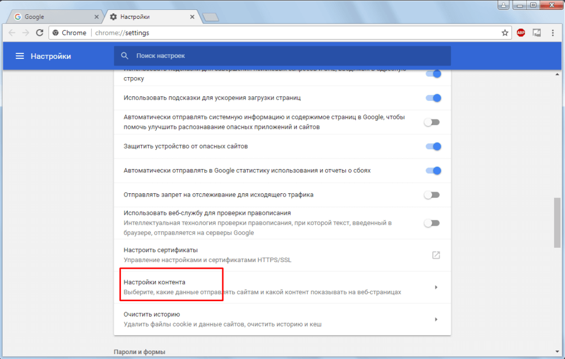565x359 pixels.
Task: Enable Do Not Track request toggle
Action: [432, 195]
